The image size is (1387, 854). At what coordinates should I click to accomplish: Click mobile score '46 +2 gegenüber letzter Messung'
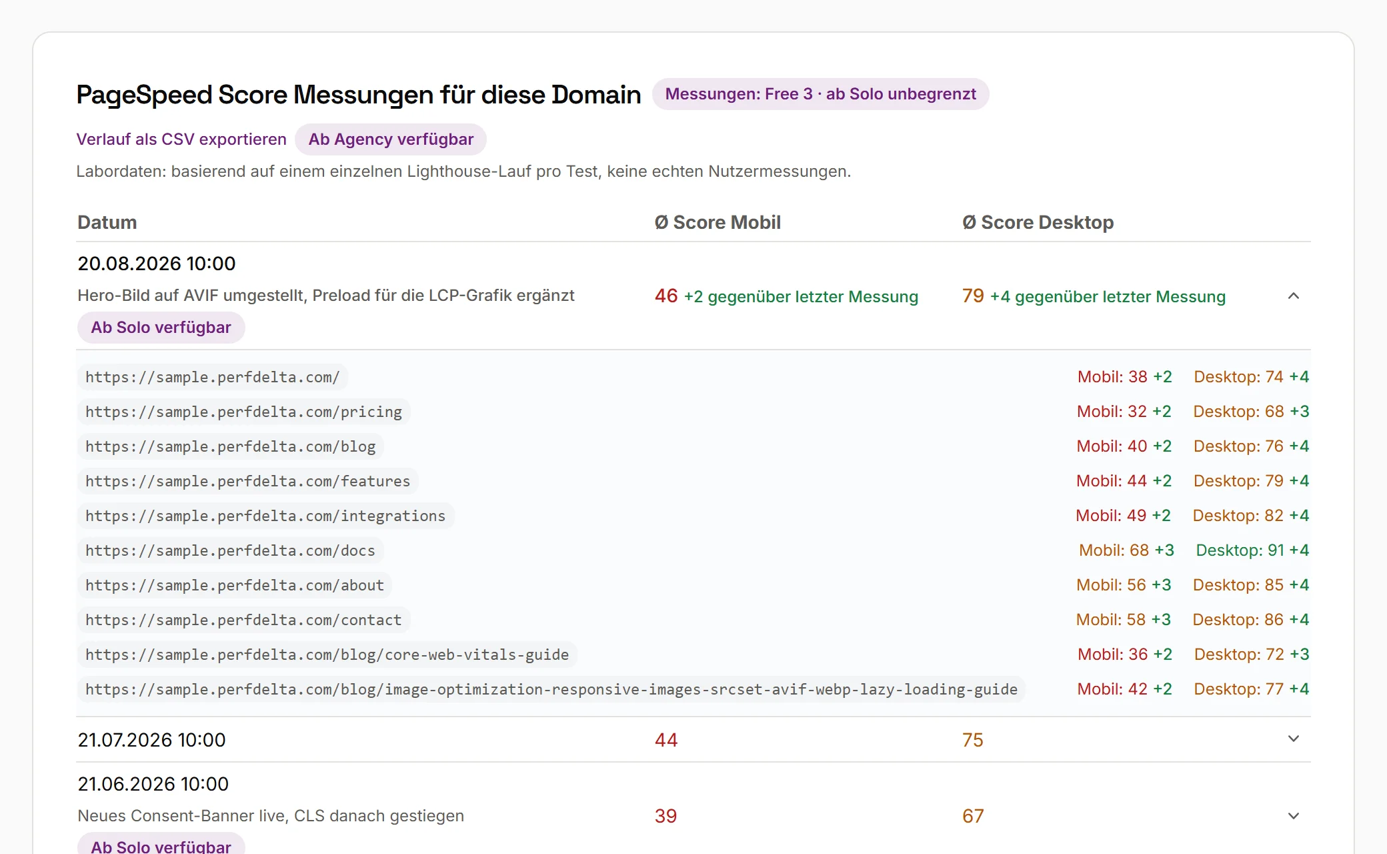tap(786, 296)
